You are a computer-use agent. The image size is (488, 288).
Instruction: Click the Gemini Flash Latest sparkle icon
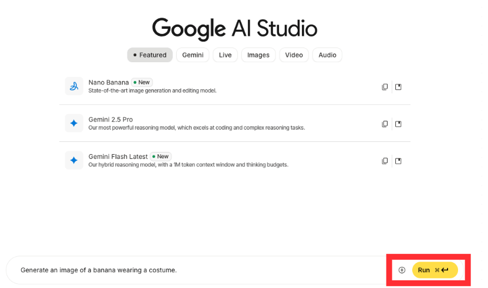[x=74, y=160]
